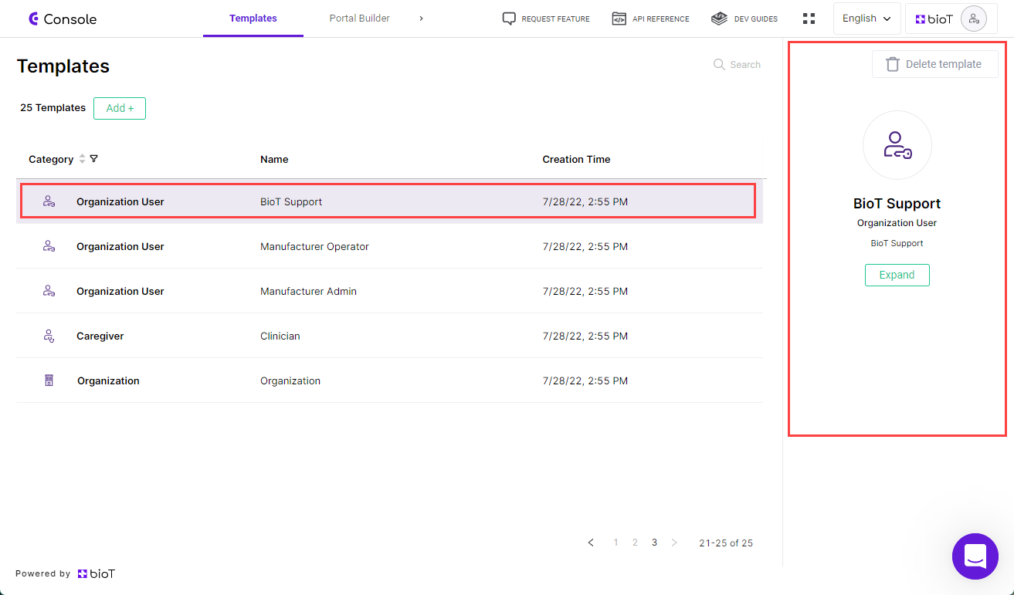Click the Manufacturer Admin row user icon

[x=49, y=291]
